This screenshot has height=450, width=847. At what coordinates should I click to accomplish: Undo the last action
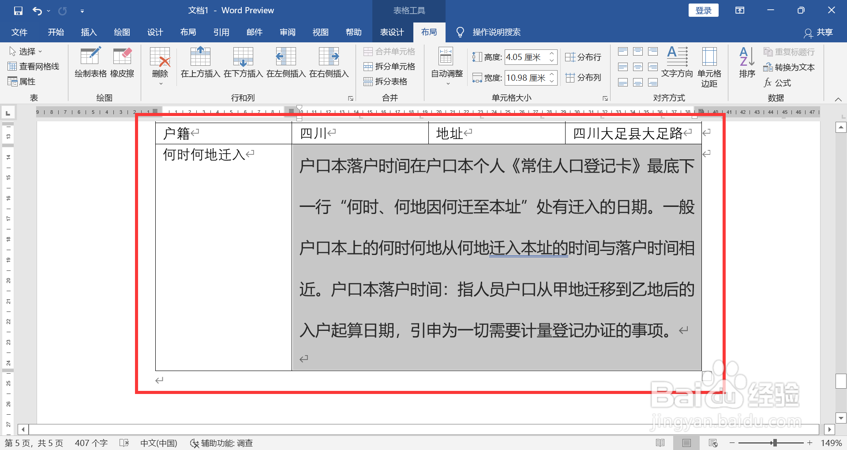point(37,11)
